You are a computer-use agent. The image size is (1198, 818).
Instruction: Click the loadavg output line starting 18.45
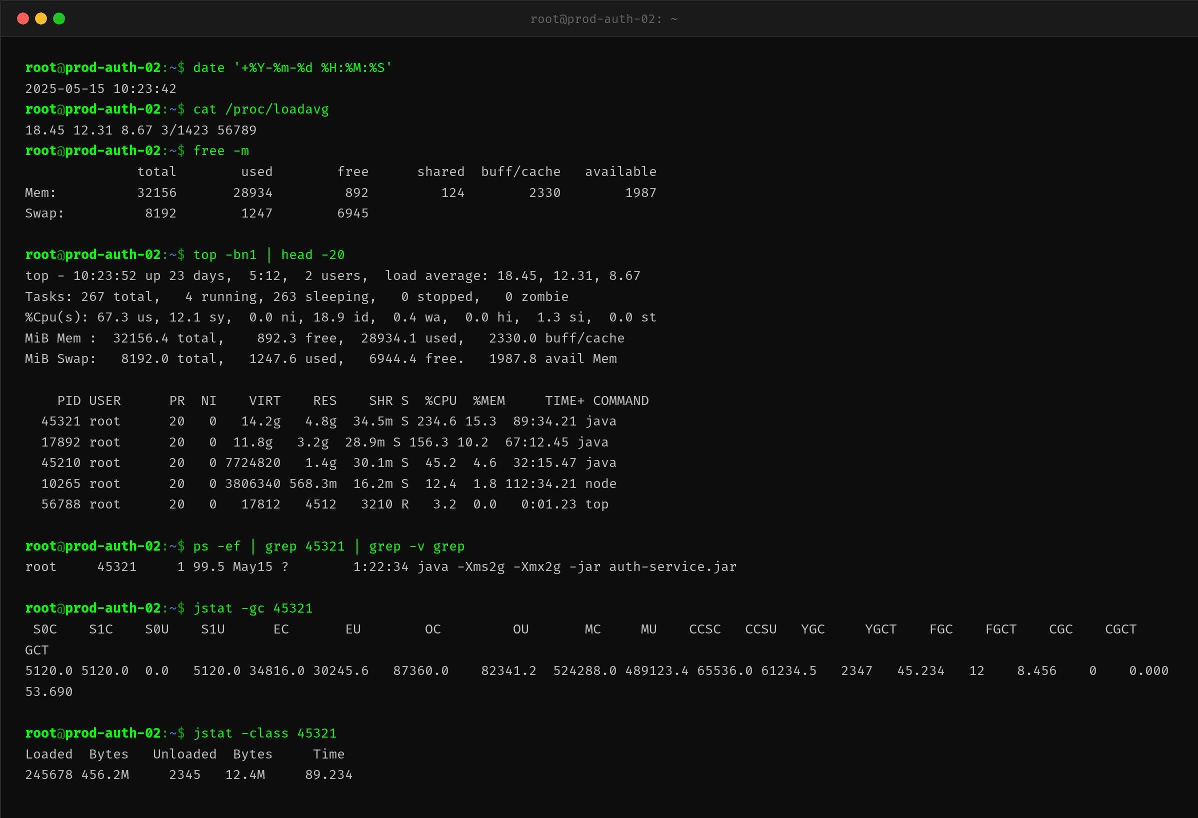point(140,130)
